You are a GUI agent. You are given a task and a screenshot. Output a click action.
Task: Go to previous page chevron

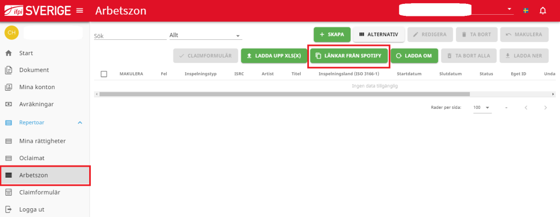click(x=526, y=108)
